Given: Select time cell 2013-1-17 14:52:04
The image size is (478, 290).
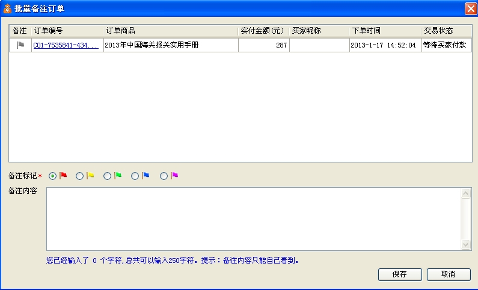Looking at the screenshot, I should tap(385, 45).
